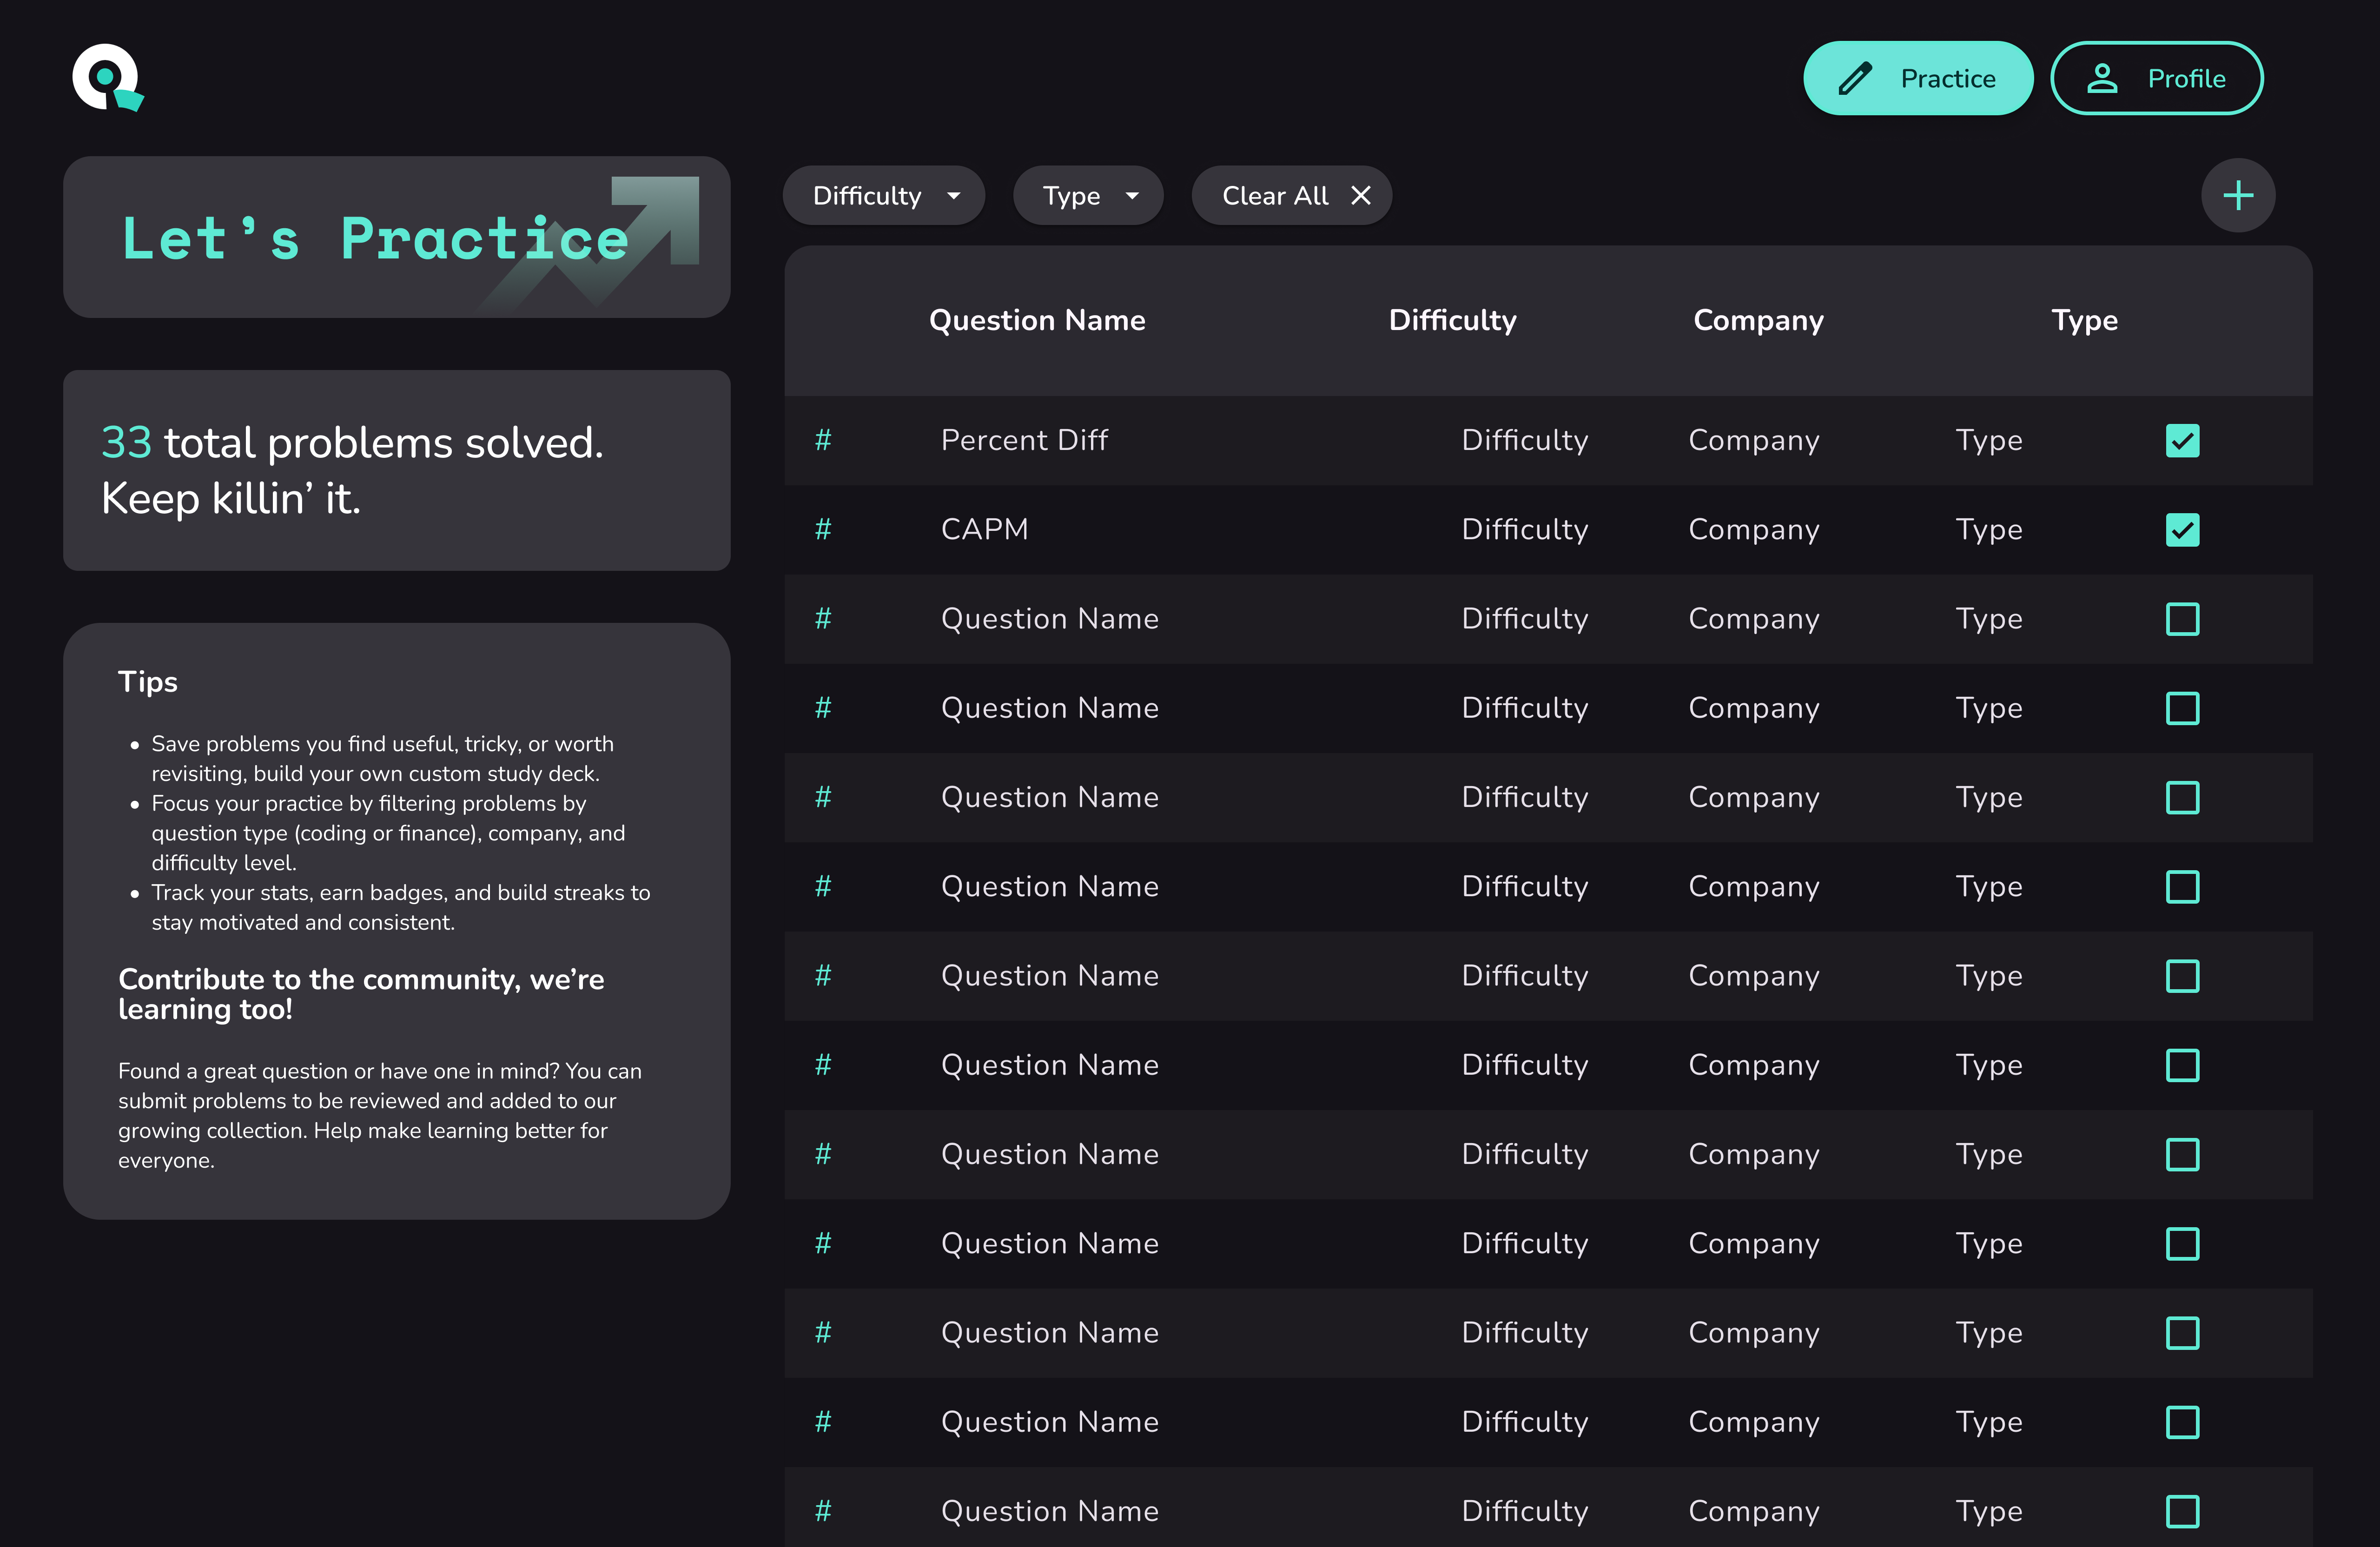Check the first unchecked Question Name checkbox
The image size is (2380, 1547).
(x=2182, y=619)
